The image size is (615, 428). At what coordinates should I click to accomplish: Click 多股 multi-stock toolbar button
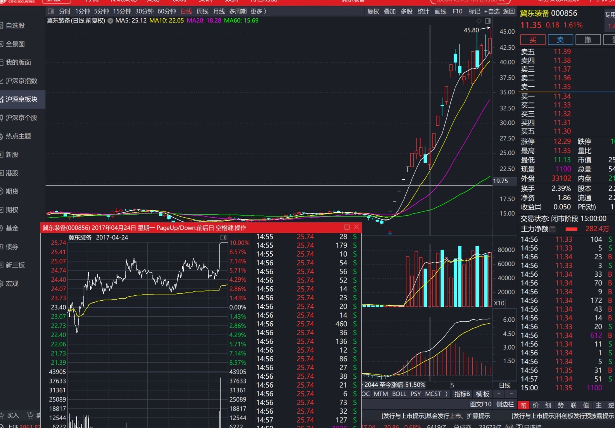click(x=407, y=11)
